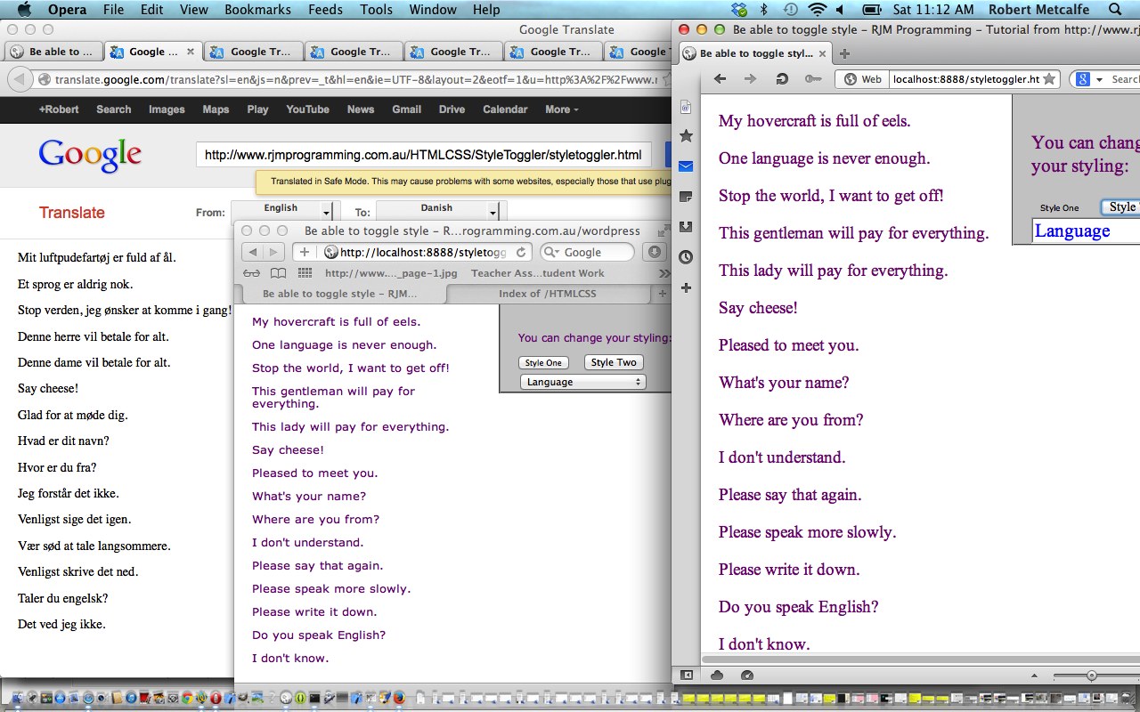Open the Gmail link in Google's bar
The image size is (1140, 712).
point(406,109)
